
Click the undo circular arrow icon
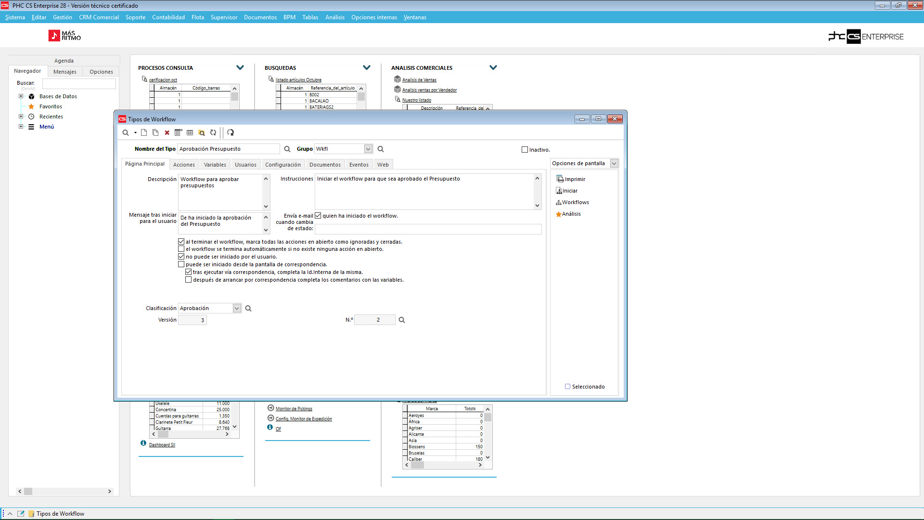231,132
